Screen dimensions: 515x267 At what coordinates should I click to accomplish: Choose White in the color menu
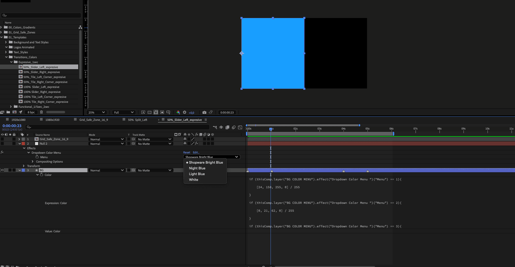[x=193, y=180]
